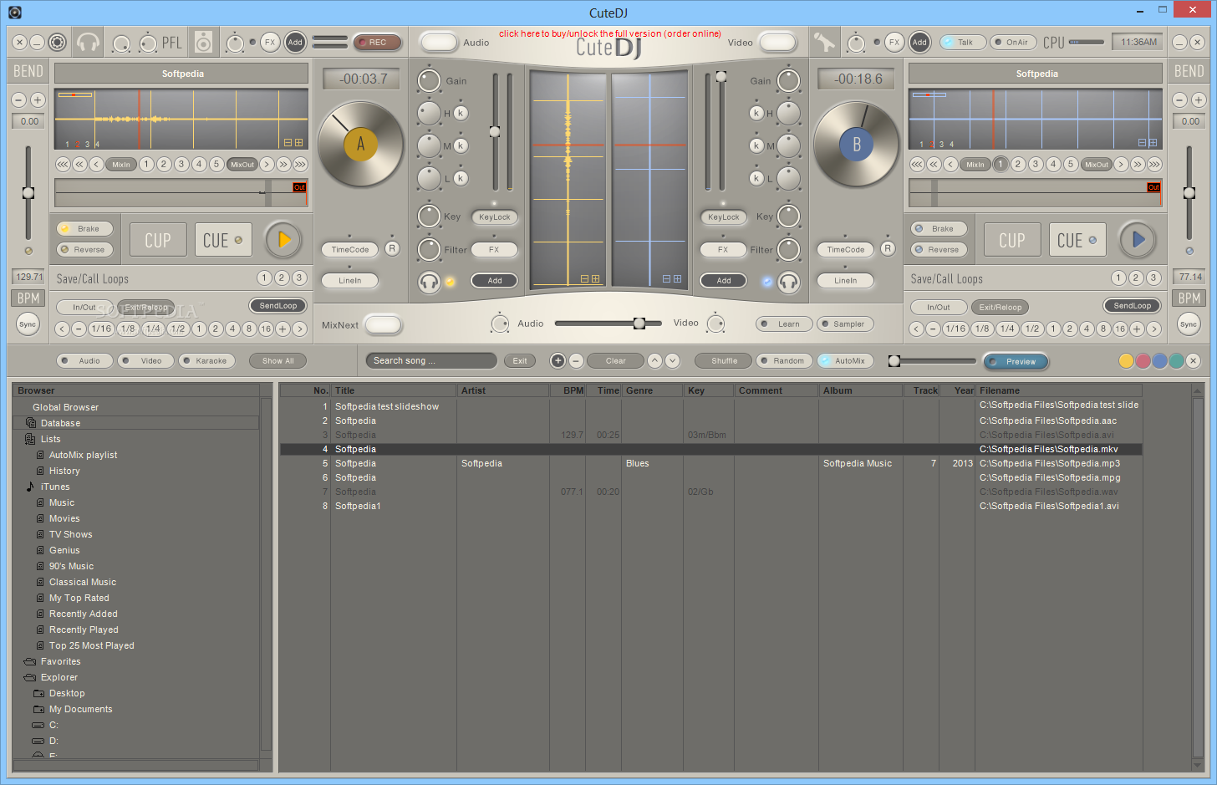Image resolution: width=1217 pixels, height=785 pixels.
Task: Toggle the MixNext switch
Action: point(383,324)
